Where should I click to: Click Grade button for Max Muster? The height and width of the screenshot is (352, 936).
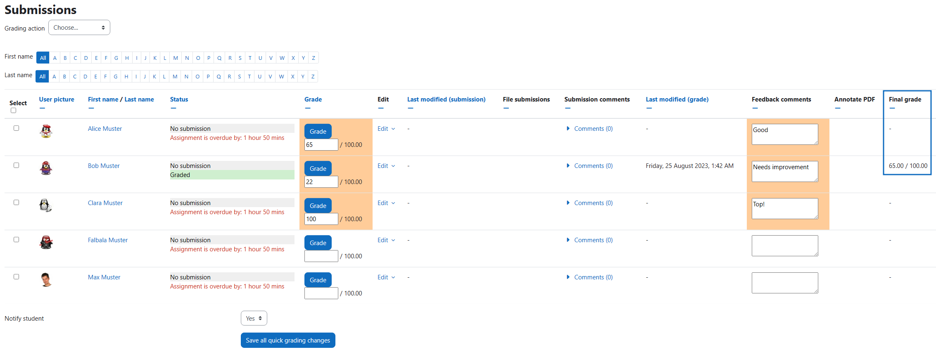click(318, 280)
